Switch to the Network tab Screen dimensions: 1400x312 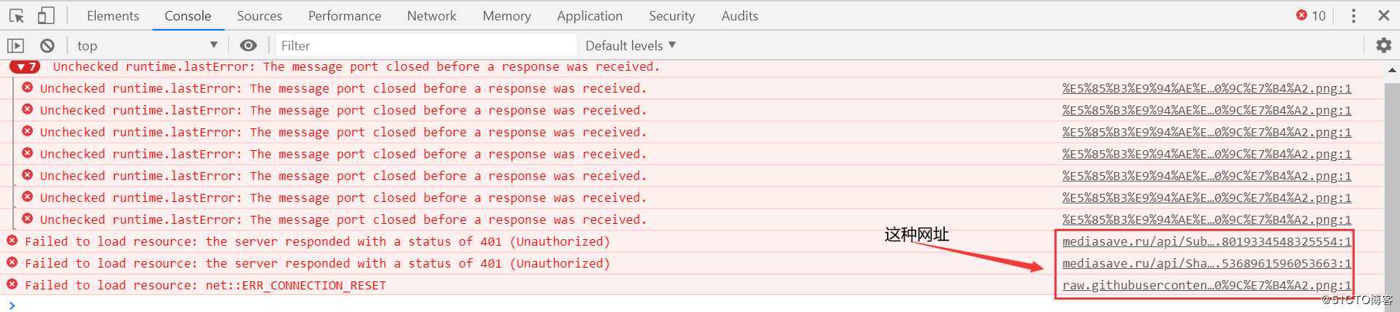coord(431,15)
